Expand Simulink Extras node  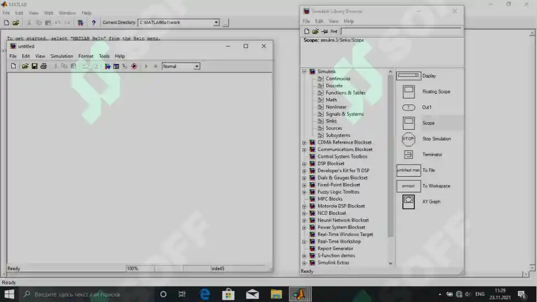[304, 263]
